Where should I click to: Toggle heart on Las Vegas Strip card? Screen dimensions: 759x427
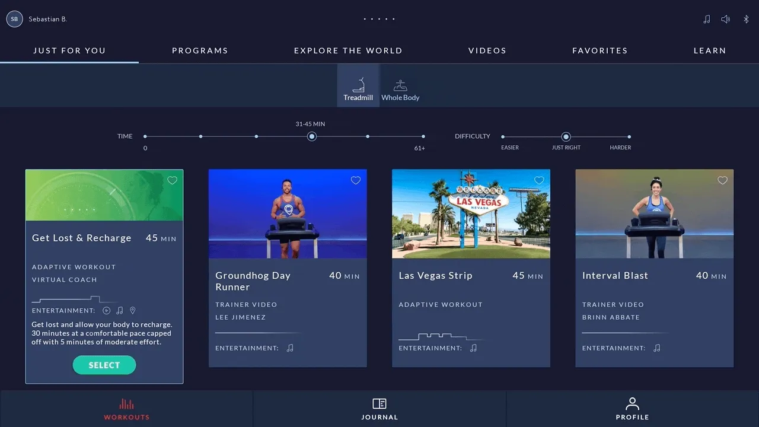coord(539,180)
